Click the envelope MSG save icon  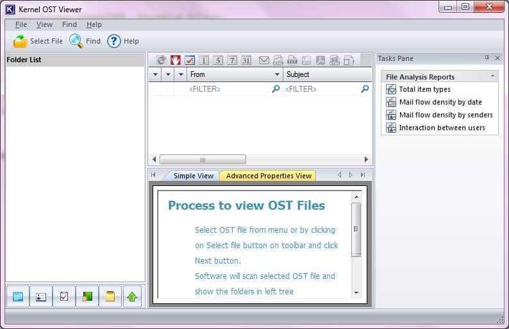tap(264, 60)
